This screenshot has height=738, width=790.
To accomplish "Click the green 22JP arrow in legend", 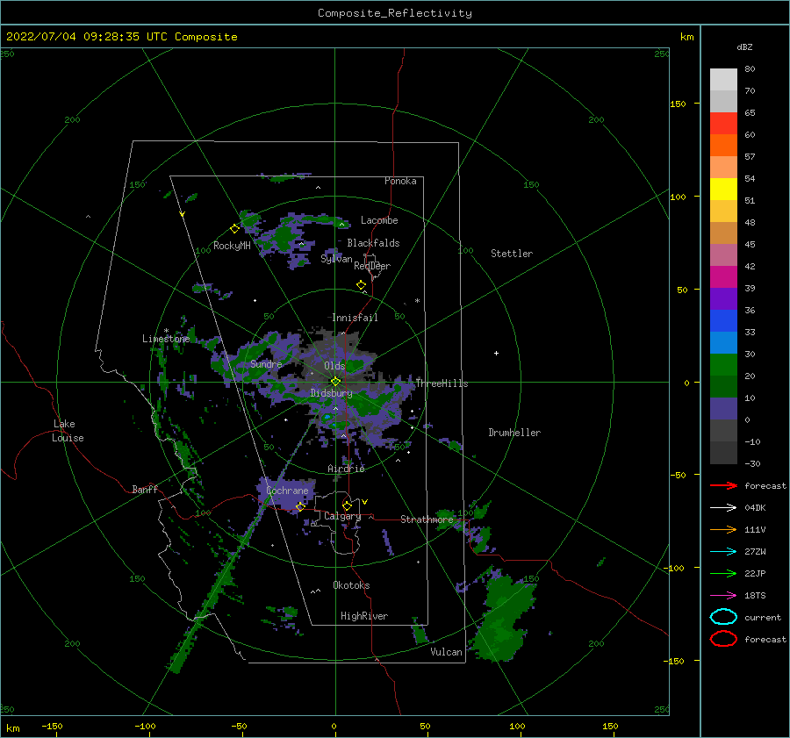I will pyautogui.click(x=723, y=573).
